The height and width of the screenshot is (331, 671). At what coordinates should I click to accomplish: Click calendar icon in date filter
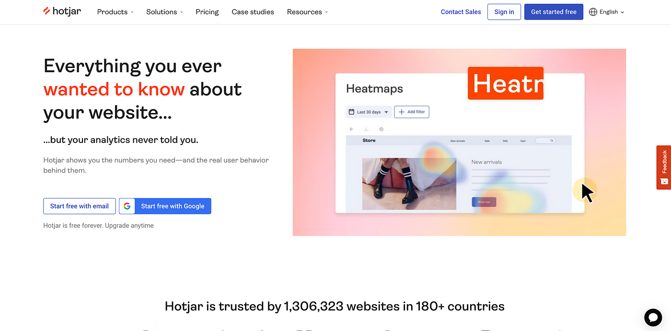pos(352,112)
